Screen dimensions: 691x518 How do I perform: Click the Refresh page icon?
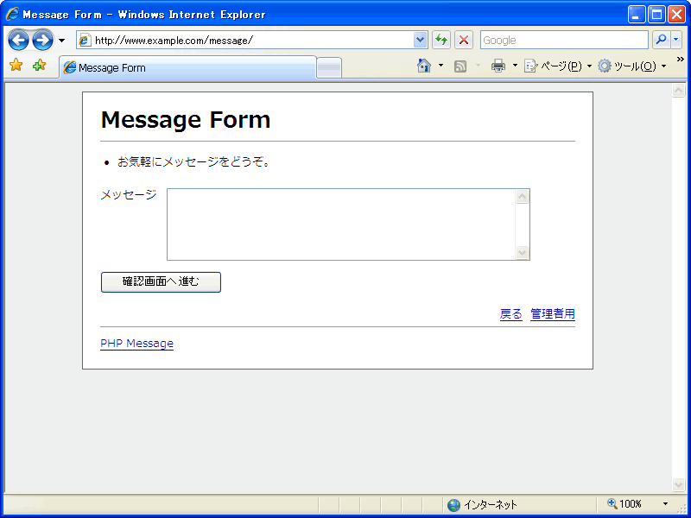[x=441, y=40]
